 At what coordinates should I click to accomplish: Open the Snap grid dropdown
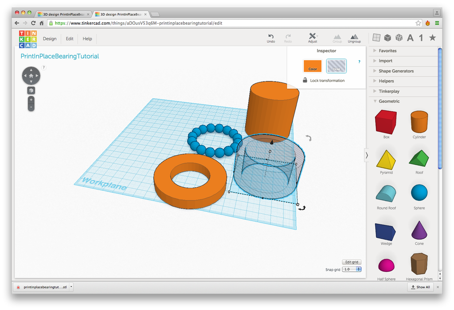[352, 269]
